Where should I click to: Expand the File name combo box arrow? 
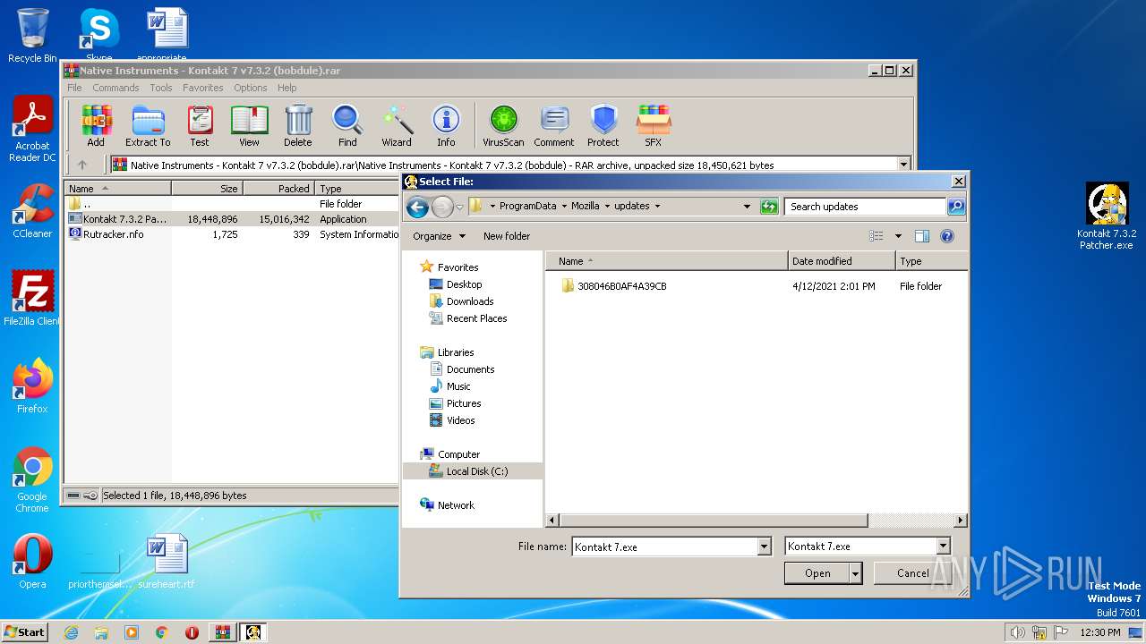pos(764,547)
